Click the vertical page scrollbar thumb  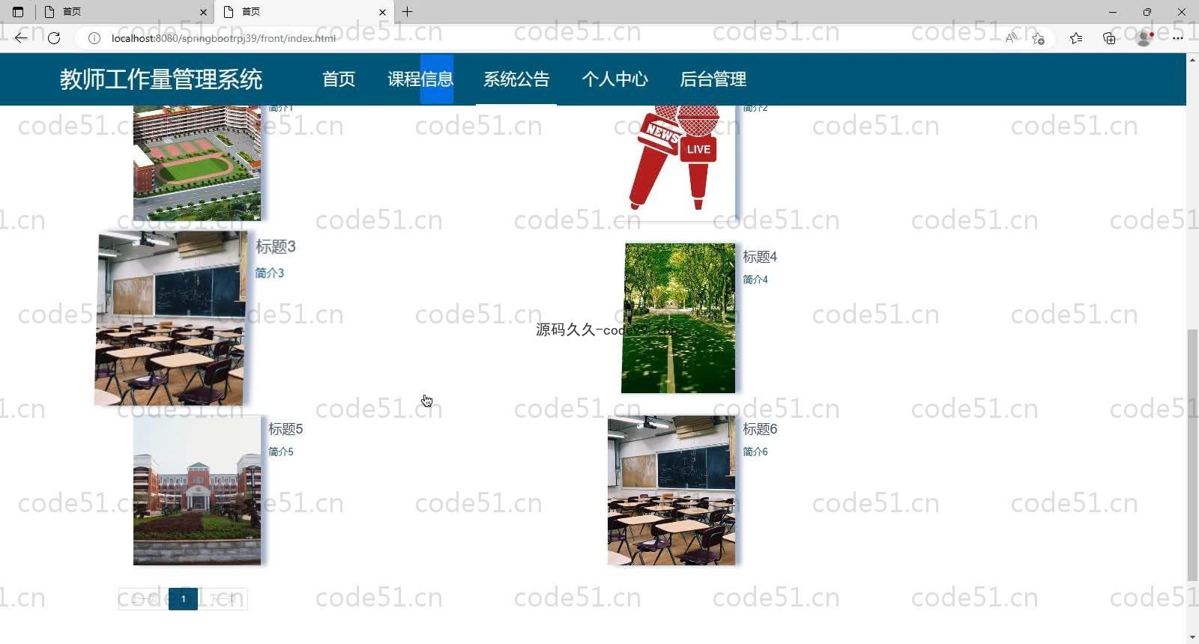pyautogui.click(x=1192, y=455)
